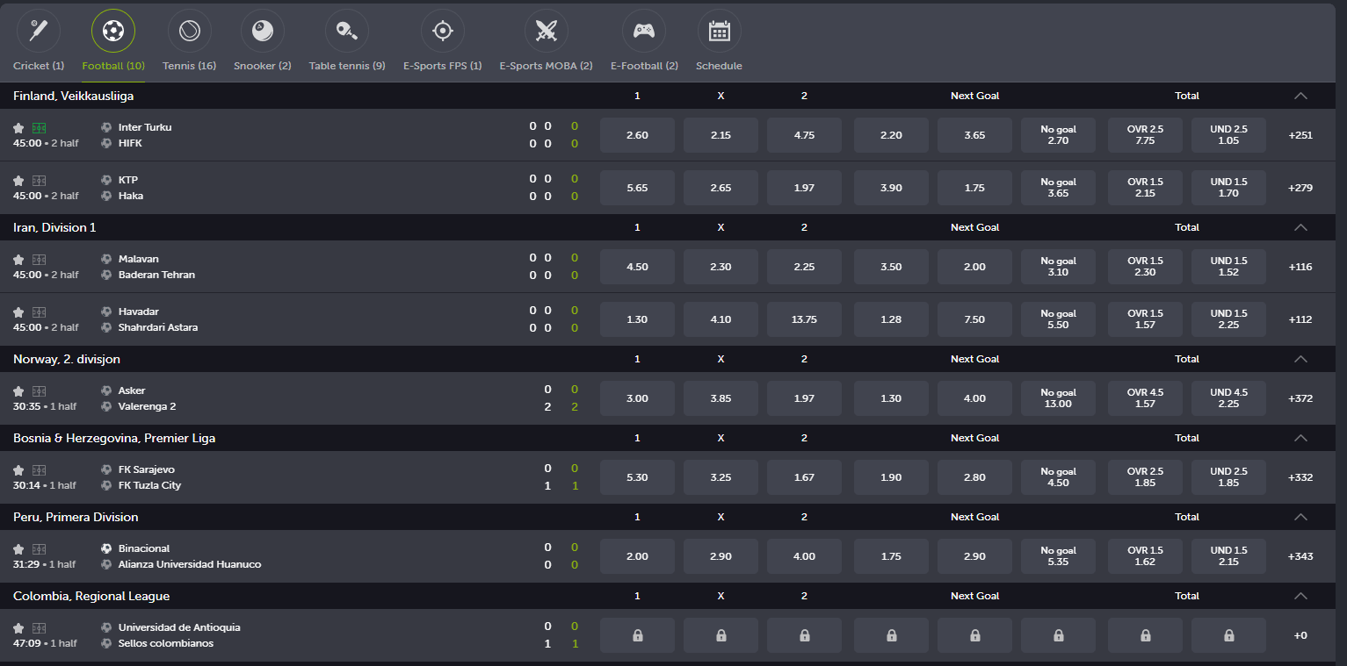The height and width of the screenshot is (666, 1347).
Task: Open pitch tracker icon for Havadar match
Action: (x=39, y=312)
